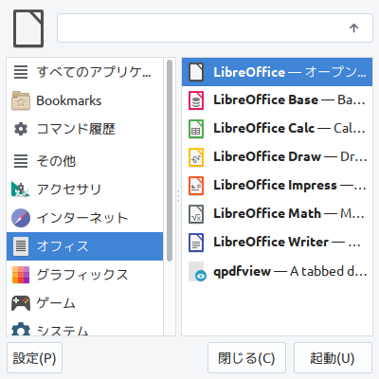Click the pane splitter handle between lists
The image size is (379, 379).
pos(178,196)
